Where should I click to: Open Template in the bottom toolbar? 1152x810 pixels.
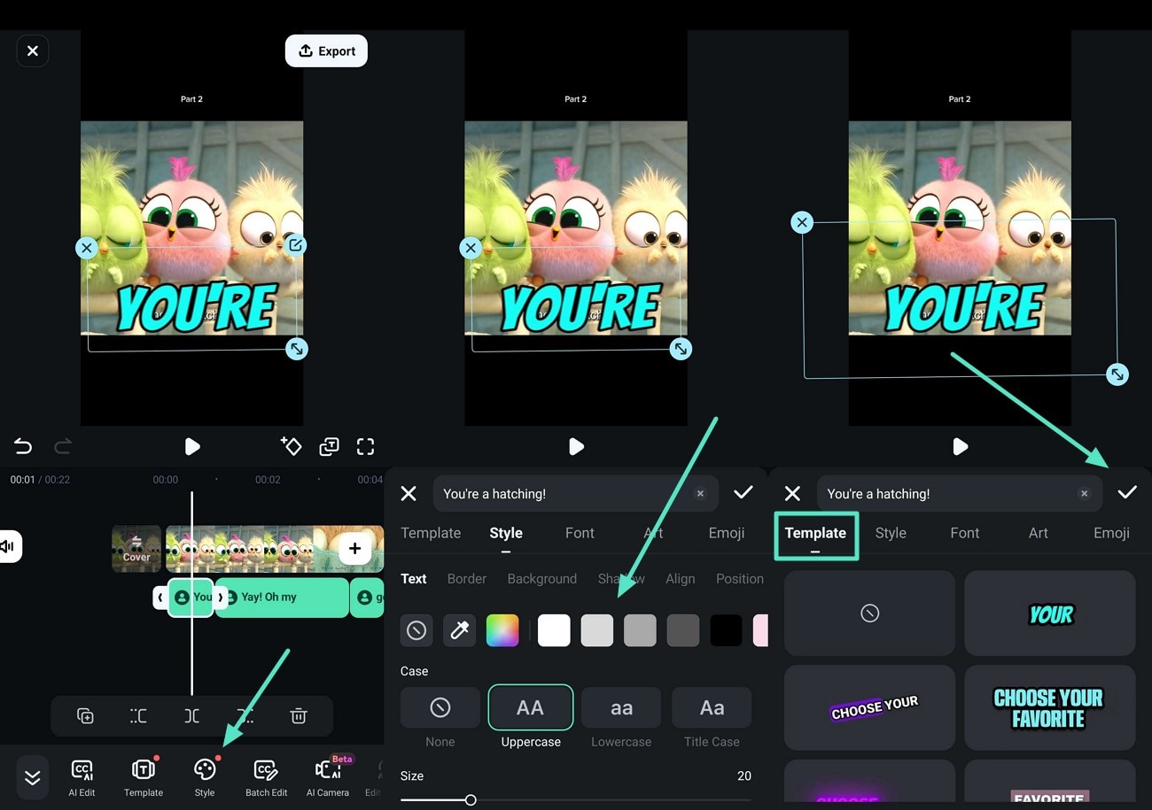144,778
